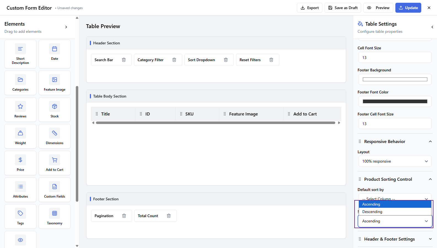Click the trash icon beside Sort Dropdown

coord(226,60)
